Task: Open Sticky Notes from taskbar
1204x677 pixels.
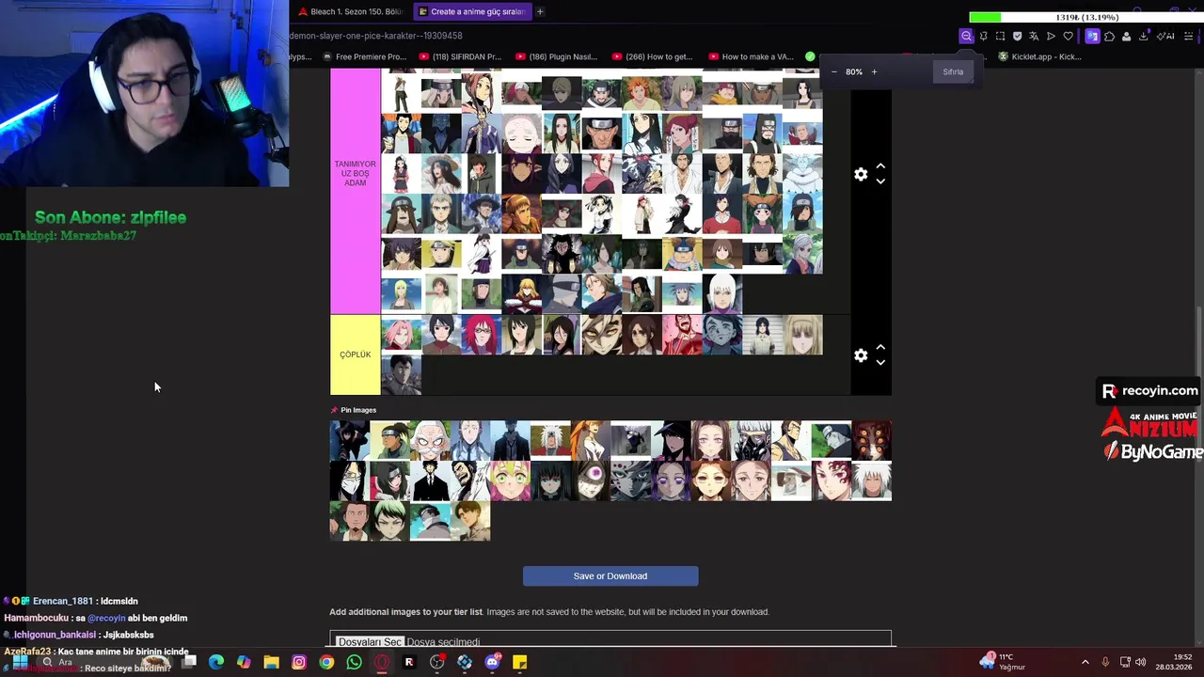Action: [519, 662]
